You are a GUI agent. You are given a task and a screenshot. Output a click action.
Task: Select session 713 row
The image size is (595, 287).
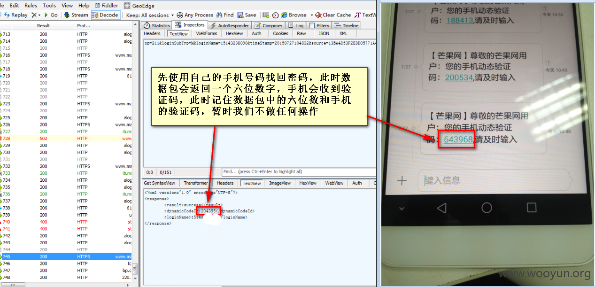[x=67, y=34]
